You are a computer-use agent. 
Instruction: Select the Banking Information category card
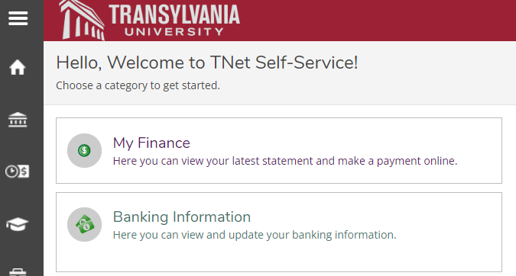point(279,232)
